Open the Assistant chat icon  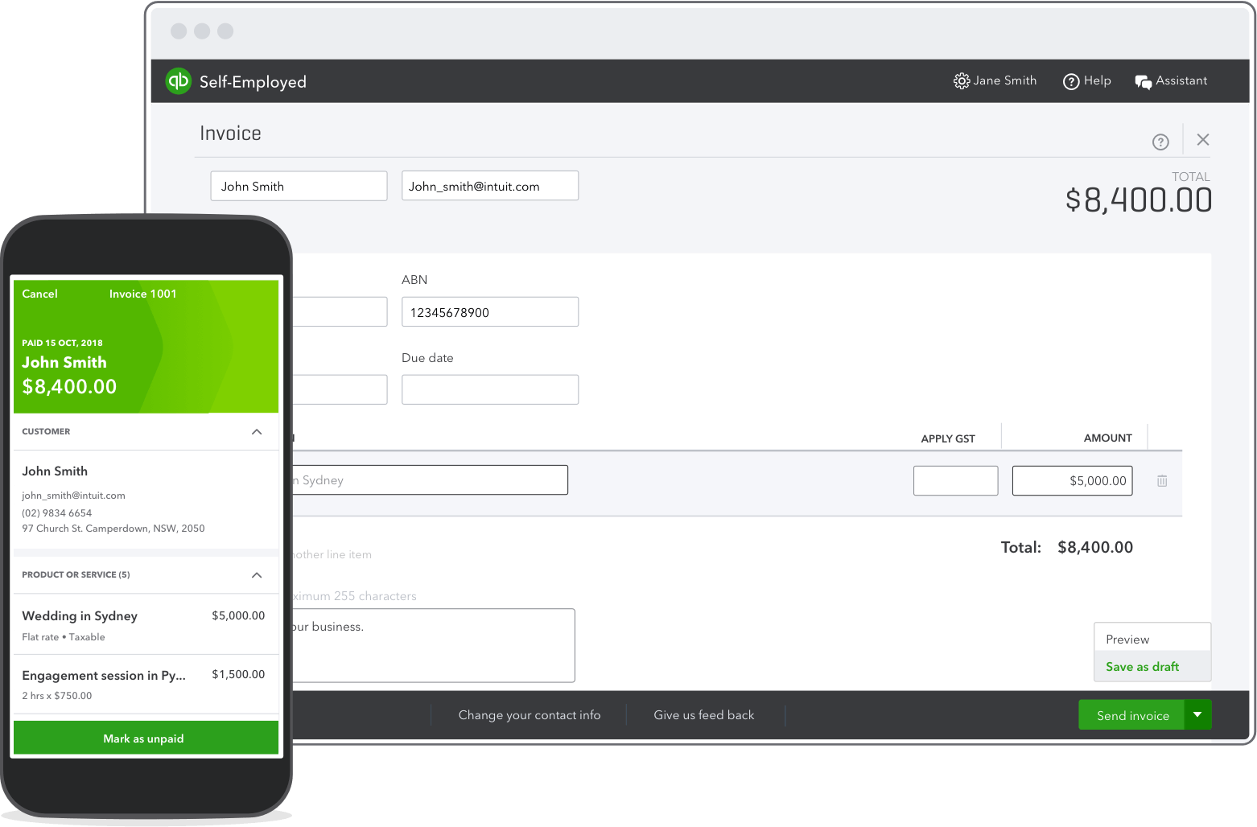[1143, 81]
